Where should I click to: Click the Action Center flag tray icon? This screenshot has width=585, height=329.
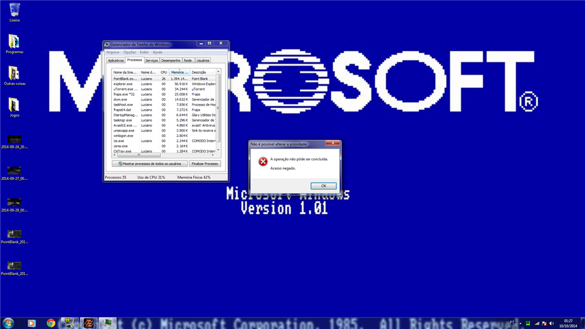point(544,323)
